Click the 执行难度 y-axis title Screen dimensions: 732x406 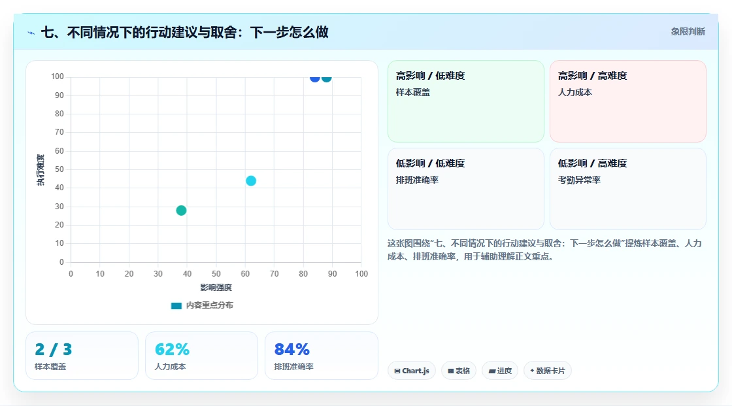pyautogui.click(x=41, y=169)
